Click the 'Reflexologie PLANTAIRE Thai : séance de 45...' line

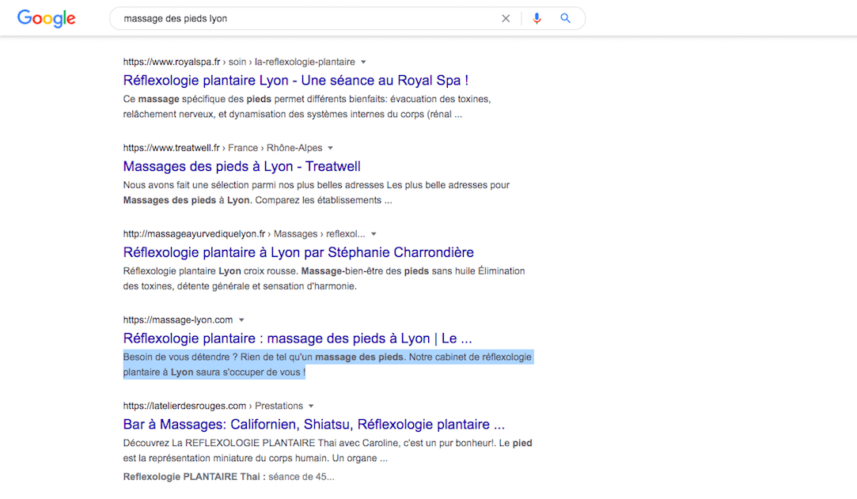[229, 477]
